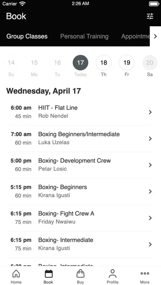Tap the Wi-Fi status icon
The width and height of the screenshot is (161, 285).
(x=23, y=4)
